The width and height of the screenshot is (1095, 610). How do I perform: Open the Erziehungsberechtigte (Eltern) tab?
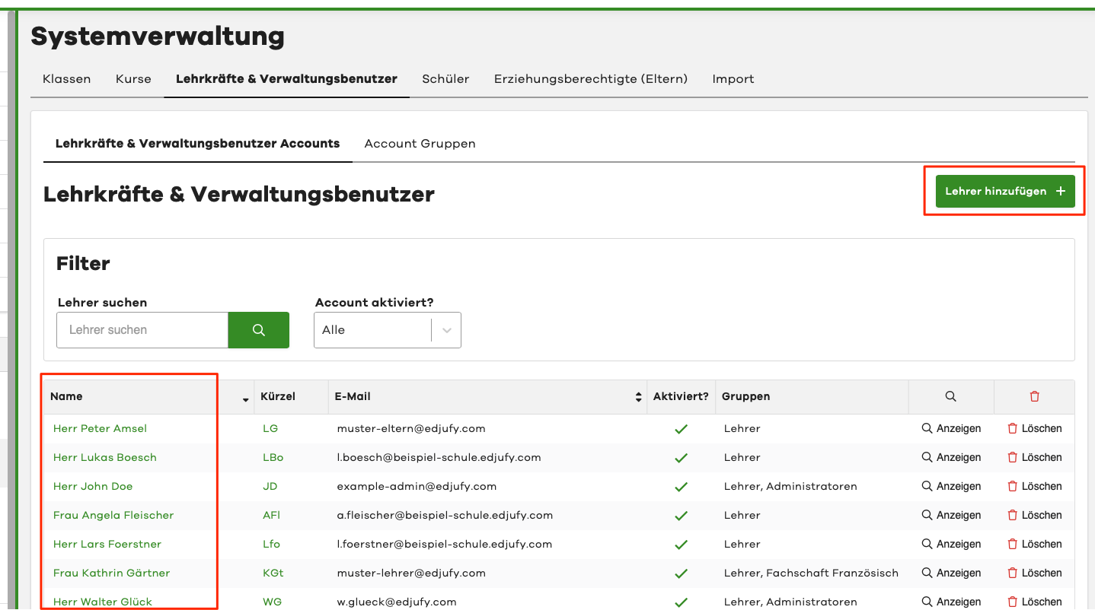590,79
